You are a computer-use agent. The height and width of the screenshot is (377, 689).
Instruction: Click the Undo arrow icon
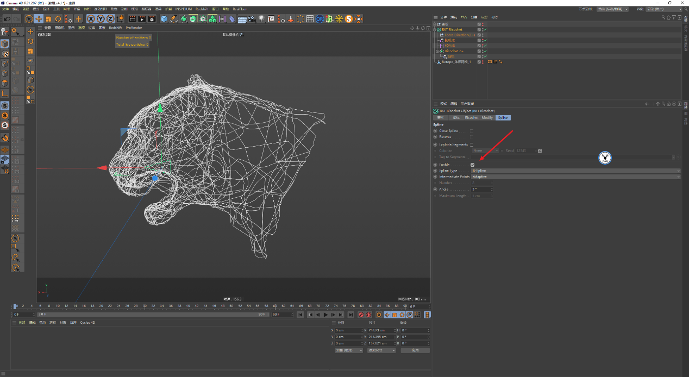pyautogui.click(x=7, y=19)
